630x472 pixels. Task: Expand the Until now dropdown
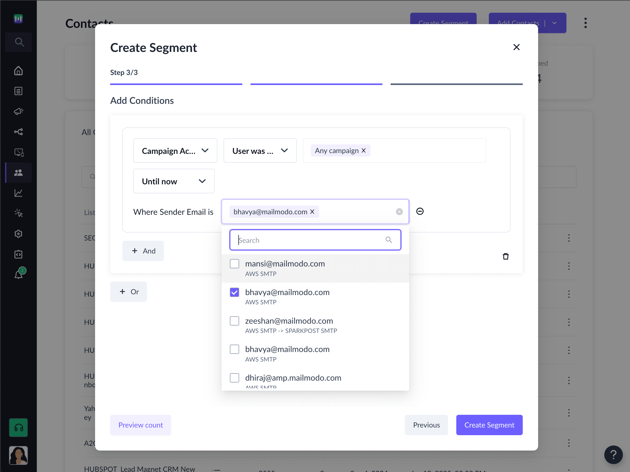[174, 181]
